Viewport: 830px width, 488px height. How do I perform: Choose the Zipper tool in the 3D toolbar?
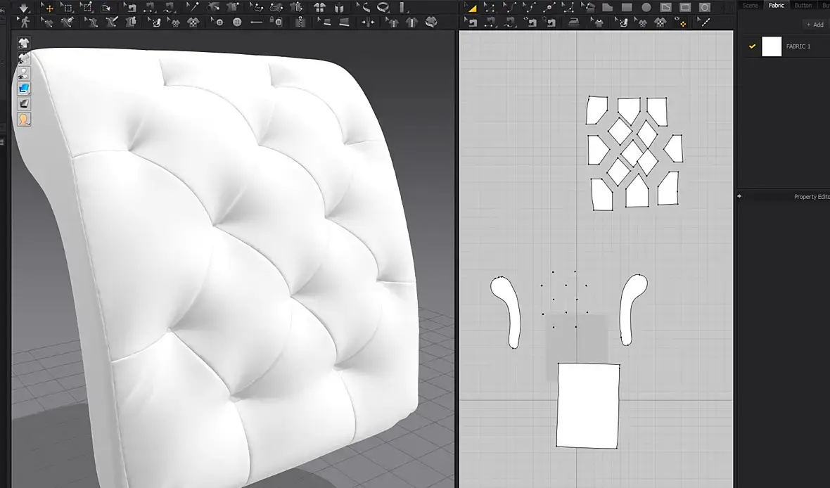[300, 23]
